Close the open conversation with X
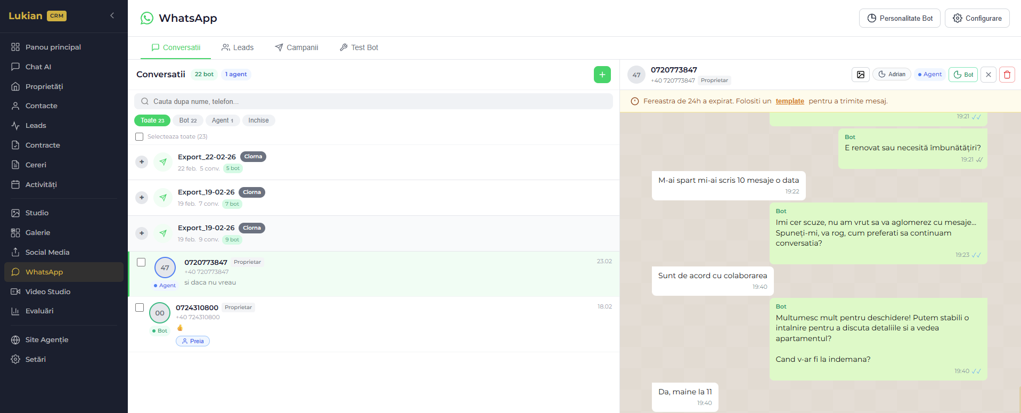The image size is (1021, 413). [x=989, y=75]
